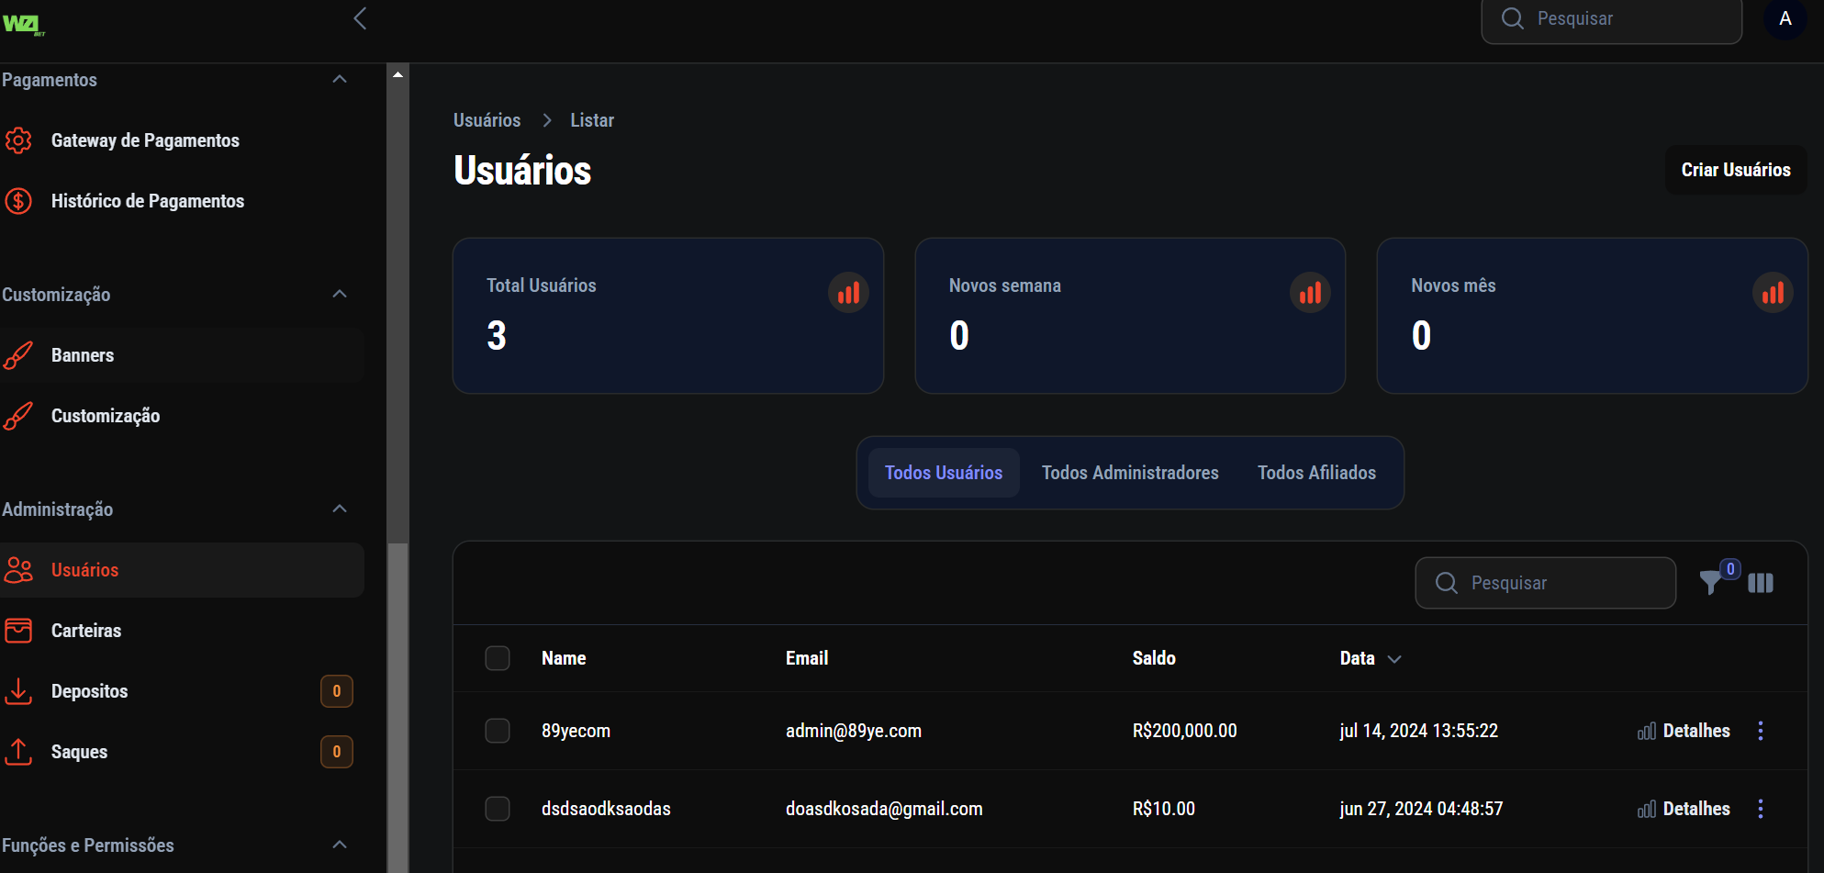Open the table filter funnel icon
The image size is (1824, 873).
1711,583
